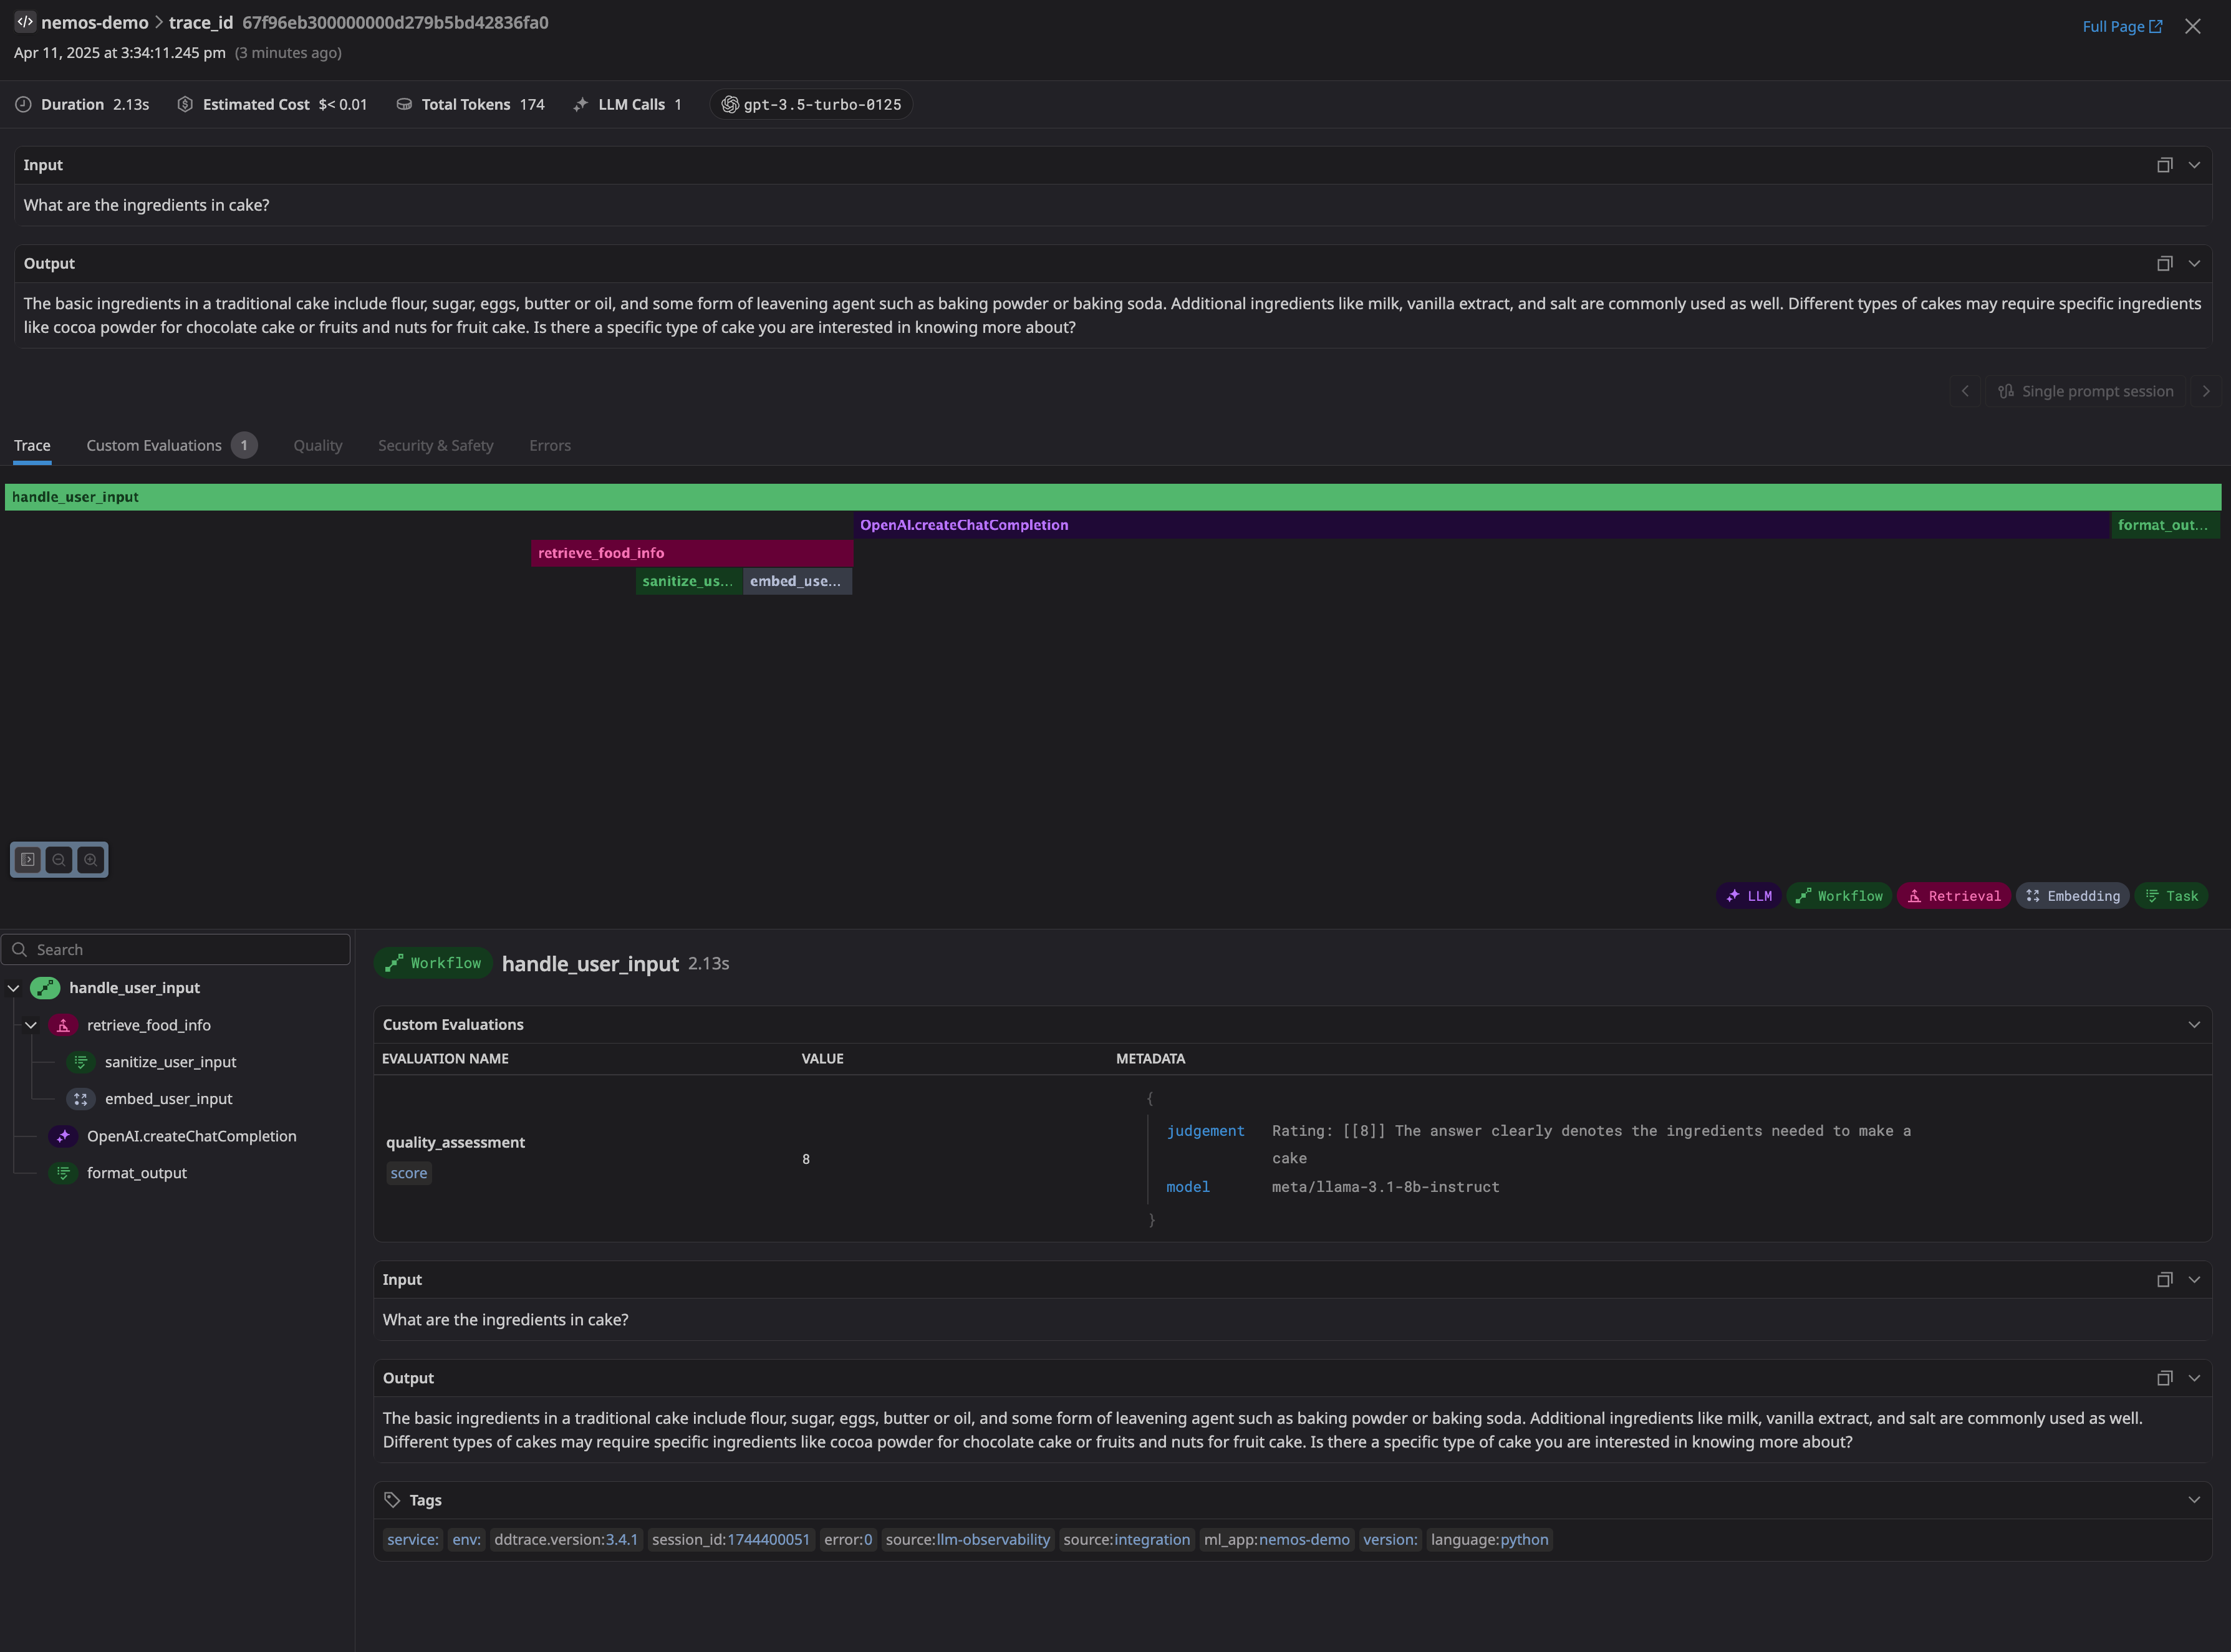Screen dimensions: 2231x1652
Task: Click the zoom in magnifier in flame graph
Action: pos(91,860)
